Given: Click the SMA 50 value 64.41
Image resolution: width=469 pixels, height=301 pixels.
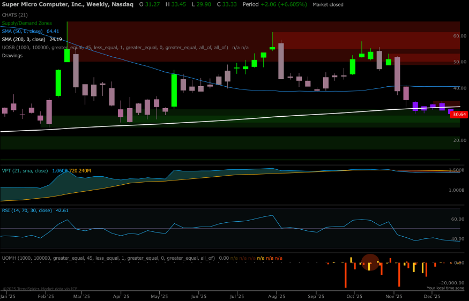Looking at the screenshot, I should click(x=53, y=31).
